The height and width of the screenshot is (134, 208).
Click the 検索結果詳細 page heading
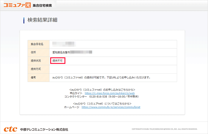42,20
